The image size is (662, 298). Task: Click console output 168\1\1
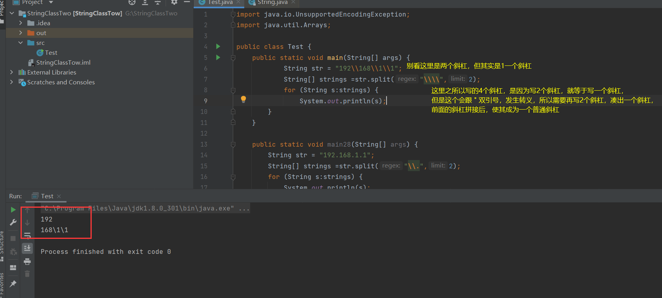pyautogui.click(x=55, y=230)
